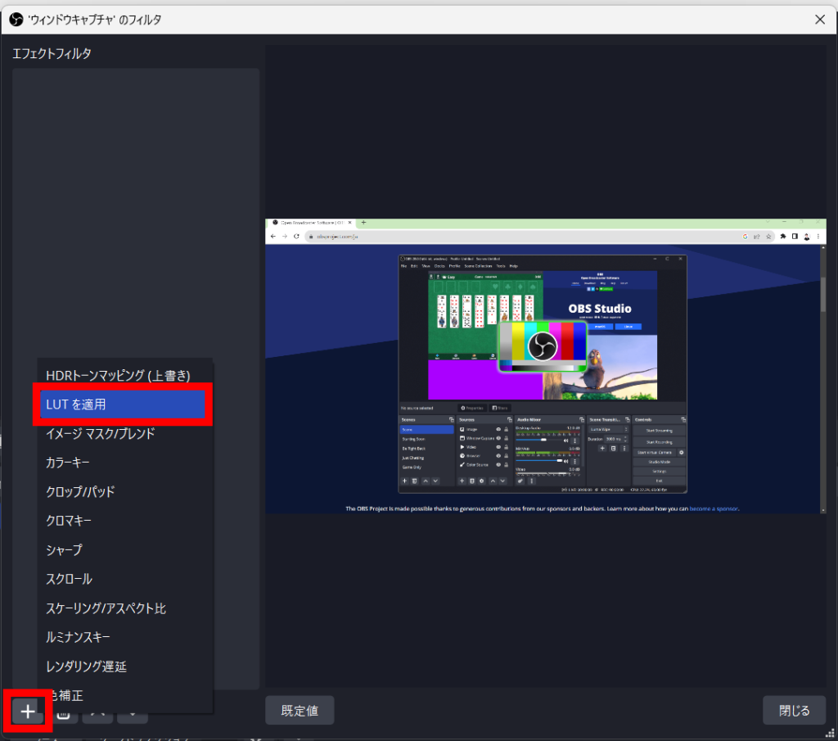The height and width of the screenshot is (741, 838).
Task: Choose the クロマキー filter entry
Action: click(69, 521)
